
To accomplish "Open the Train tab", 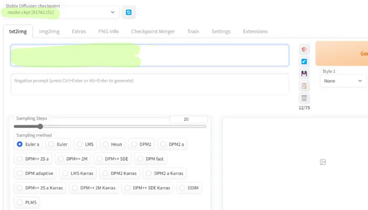I will coord(193,31).
